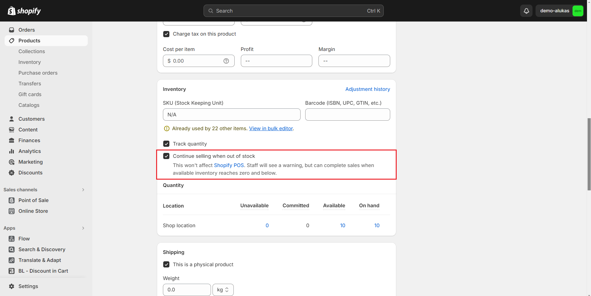The width and height of the screenshot is (591, 296).
Task: Disable the Track quantity checkbox
Action: click(166, 144)
